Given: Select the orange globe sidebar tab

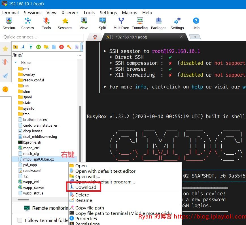Looking at the screenshot, I should pos(5,89).
